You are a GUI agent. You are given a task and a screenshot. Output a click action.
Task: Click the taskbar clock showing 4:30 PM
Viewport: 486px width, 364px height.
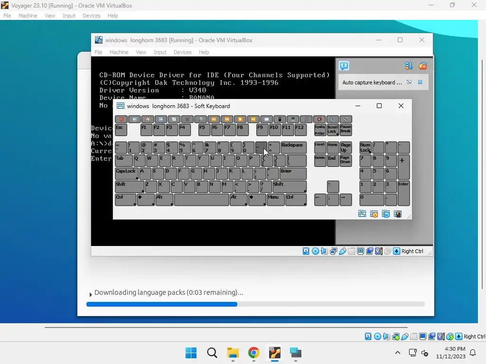[x=451, y=353]
